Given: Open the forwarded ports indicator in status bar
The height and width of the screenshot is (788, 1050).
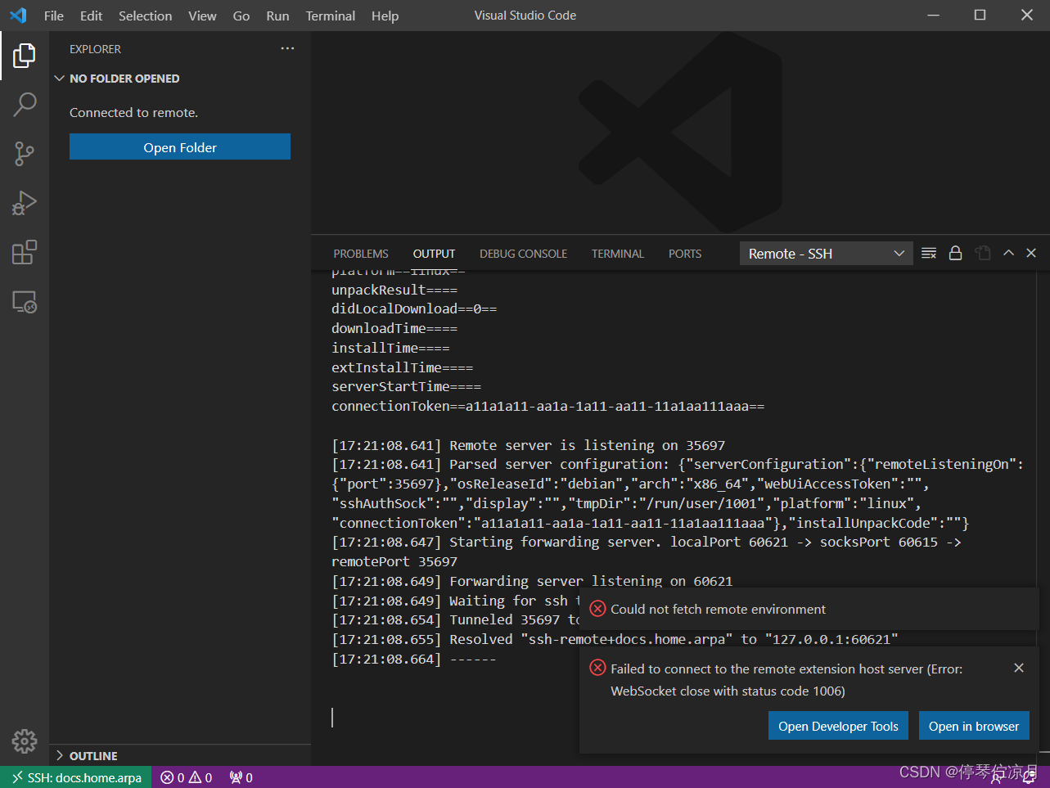Looking at the screenshot, I should pyautogui.click(x=241, y=777).
